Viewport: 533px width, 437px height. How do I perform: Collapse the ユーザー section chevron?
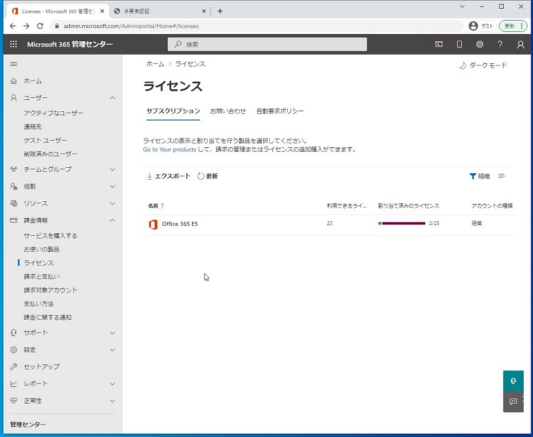pyautogui.click(x=113, y=98)
